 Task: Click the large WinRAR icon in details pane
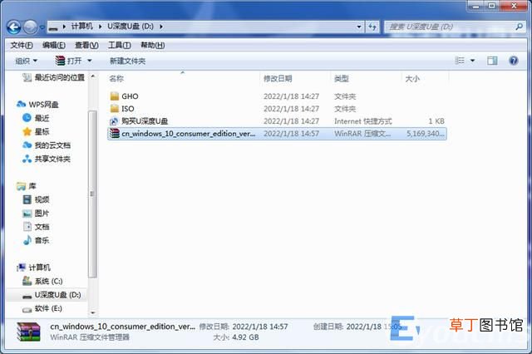tap(28, 332)
